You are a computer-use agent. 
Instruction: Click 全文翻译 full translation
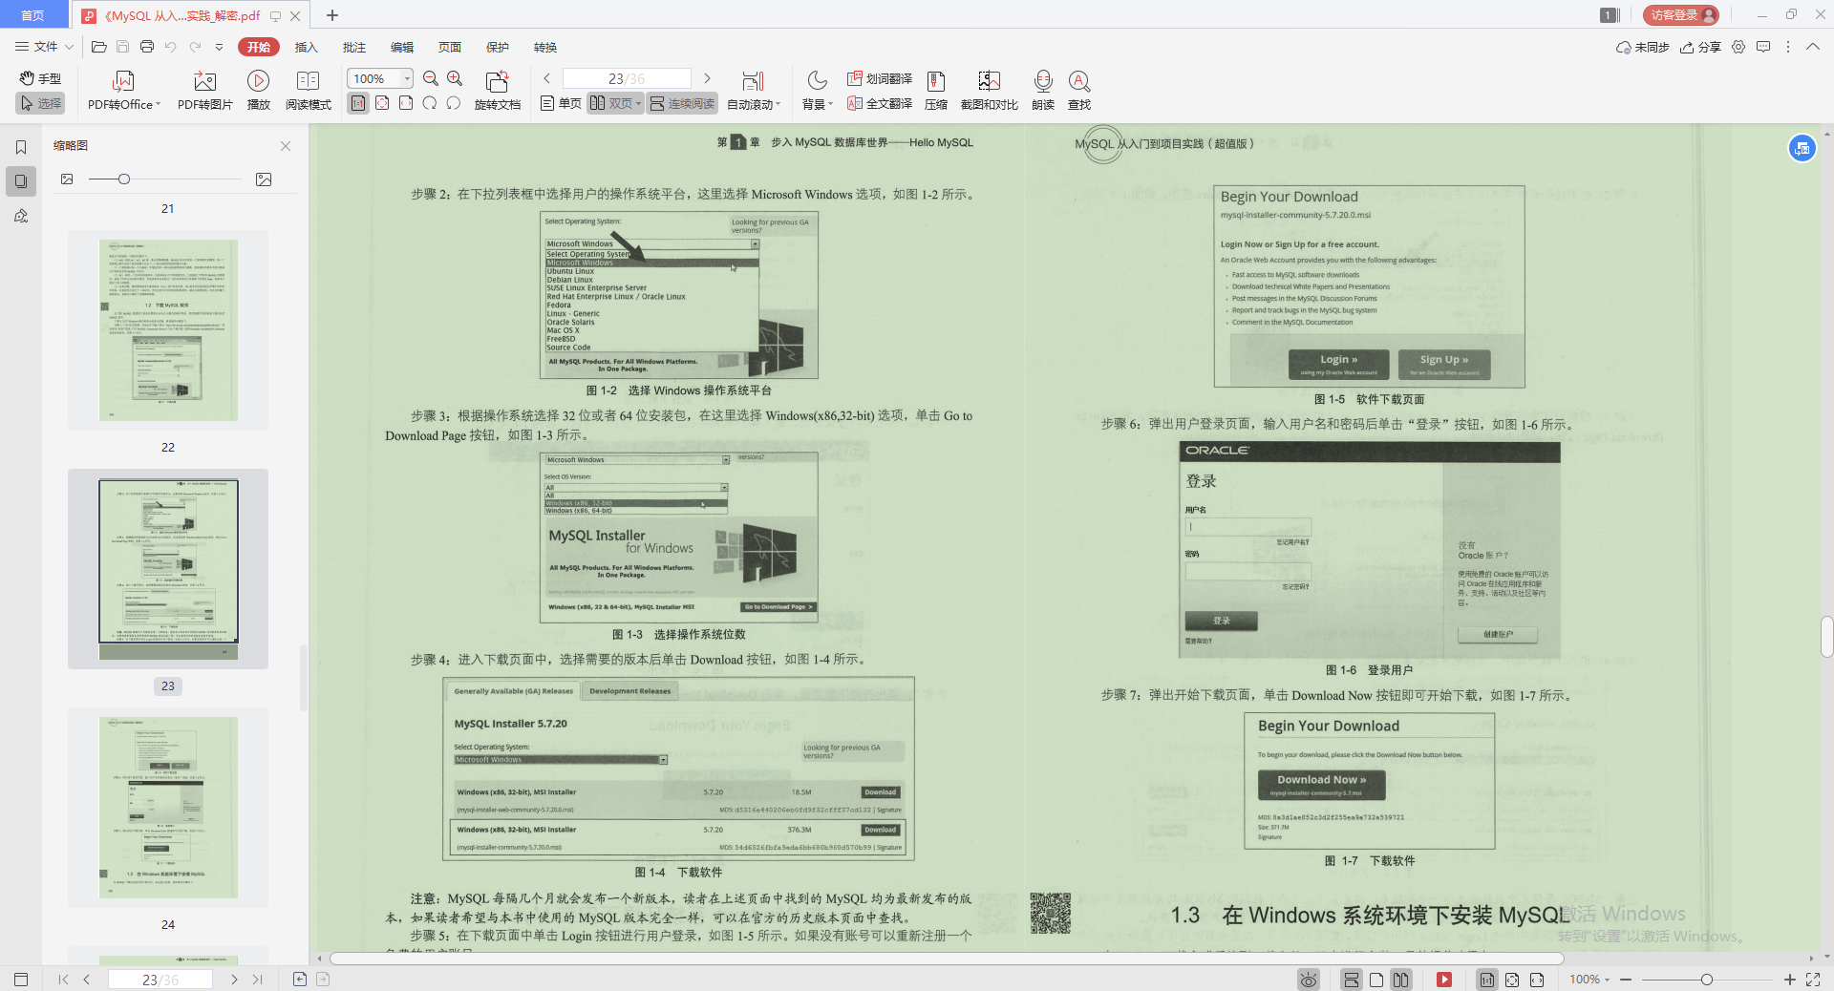(879, 103)
